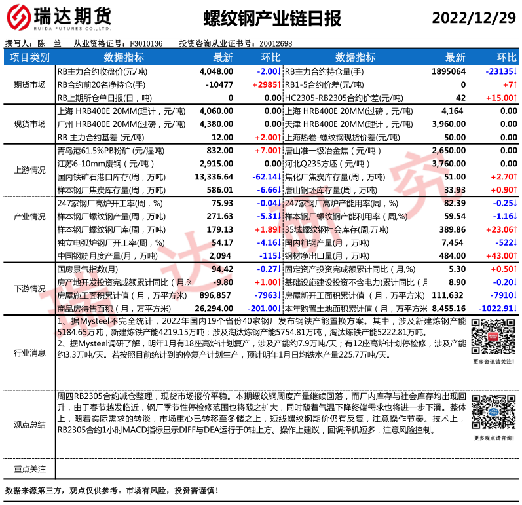The width and height of the screenshot is (522, 505).
Task: Select the 上游情况 row category
Action: (30, 170)
